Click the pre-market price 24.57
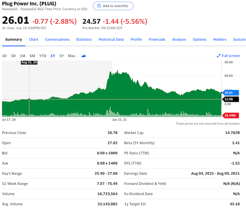 point(92,21)
